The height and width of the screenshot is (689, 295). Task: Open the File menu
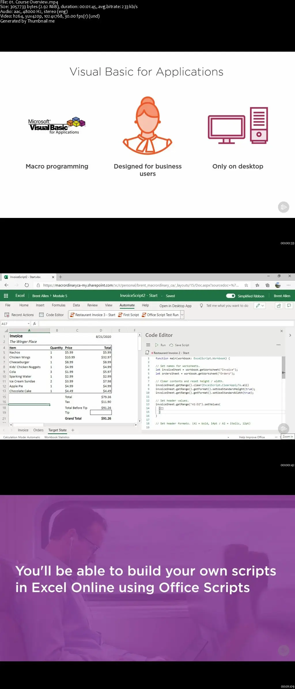point(8,305)
